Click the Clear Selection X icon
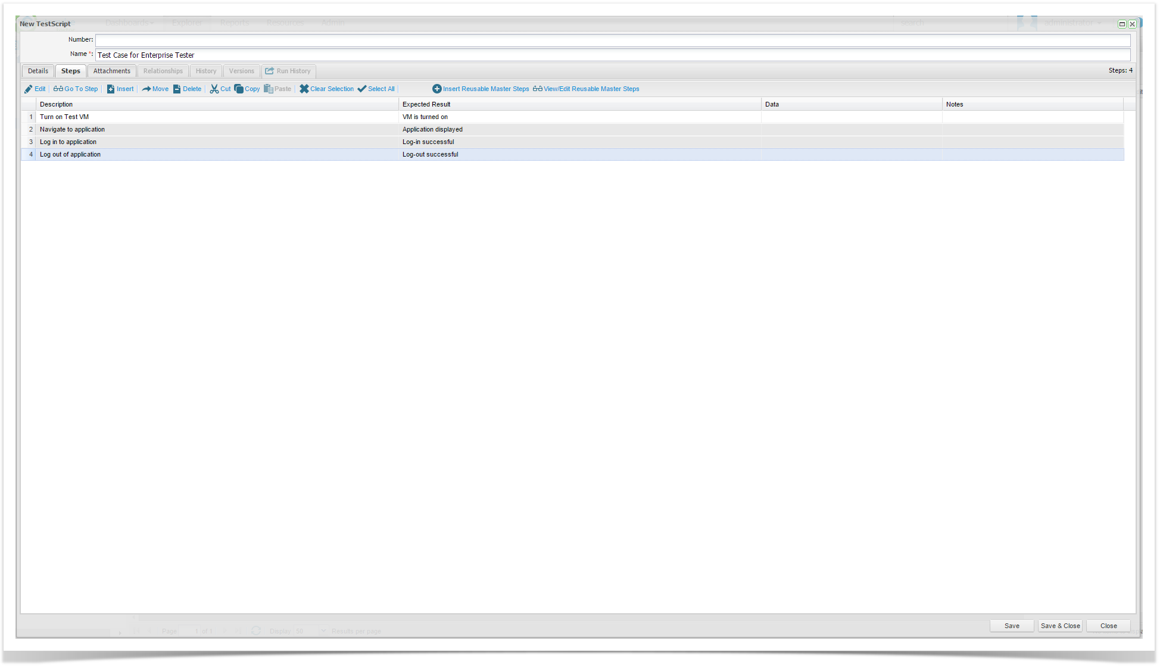Screen dimensions: 1163x668 (304, 89)
